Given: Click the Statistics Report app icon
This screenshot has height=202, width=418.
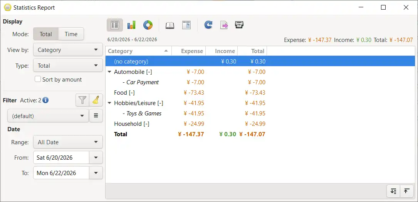Looking at the screenshot, I should pyautogui.click(x=8, y=7).
